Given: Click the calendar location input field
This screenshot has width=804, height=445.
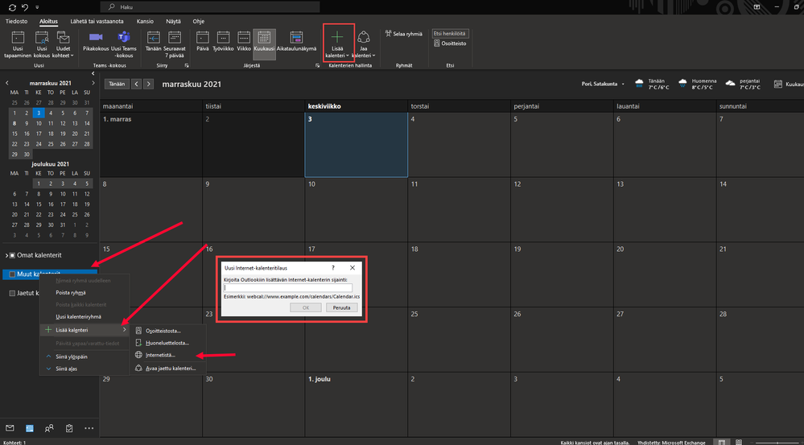Looking at the screenshot, I should (287, 287).
